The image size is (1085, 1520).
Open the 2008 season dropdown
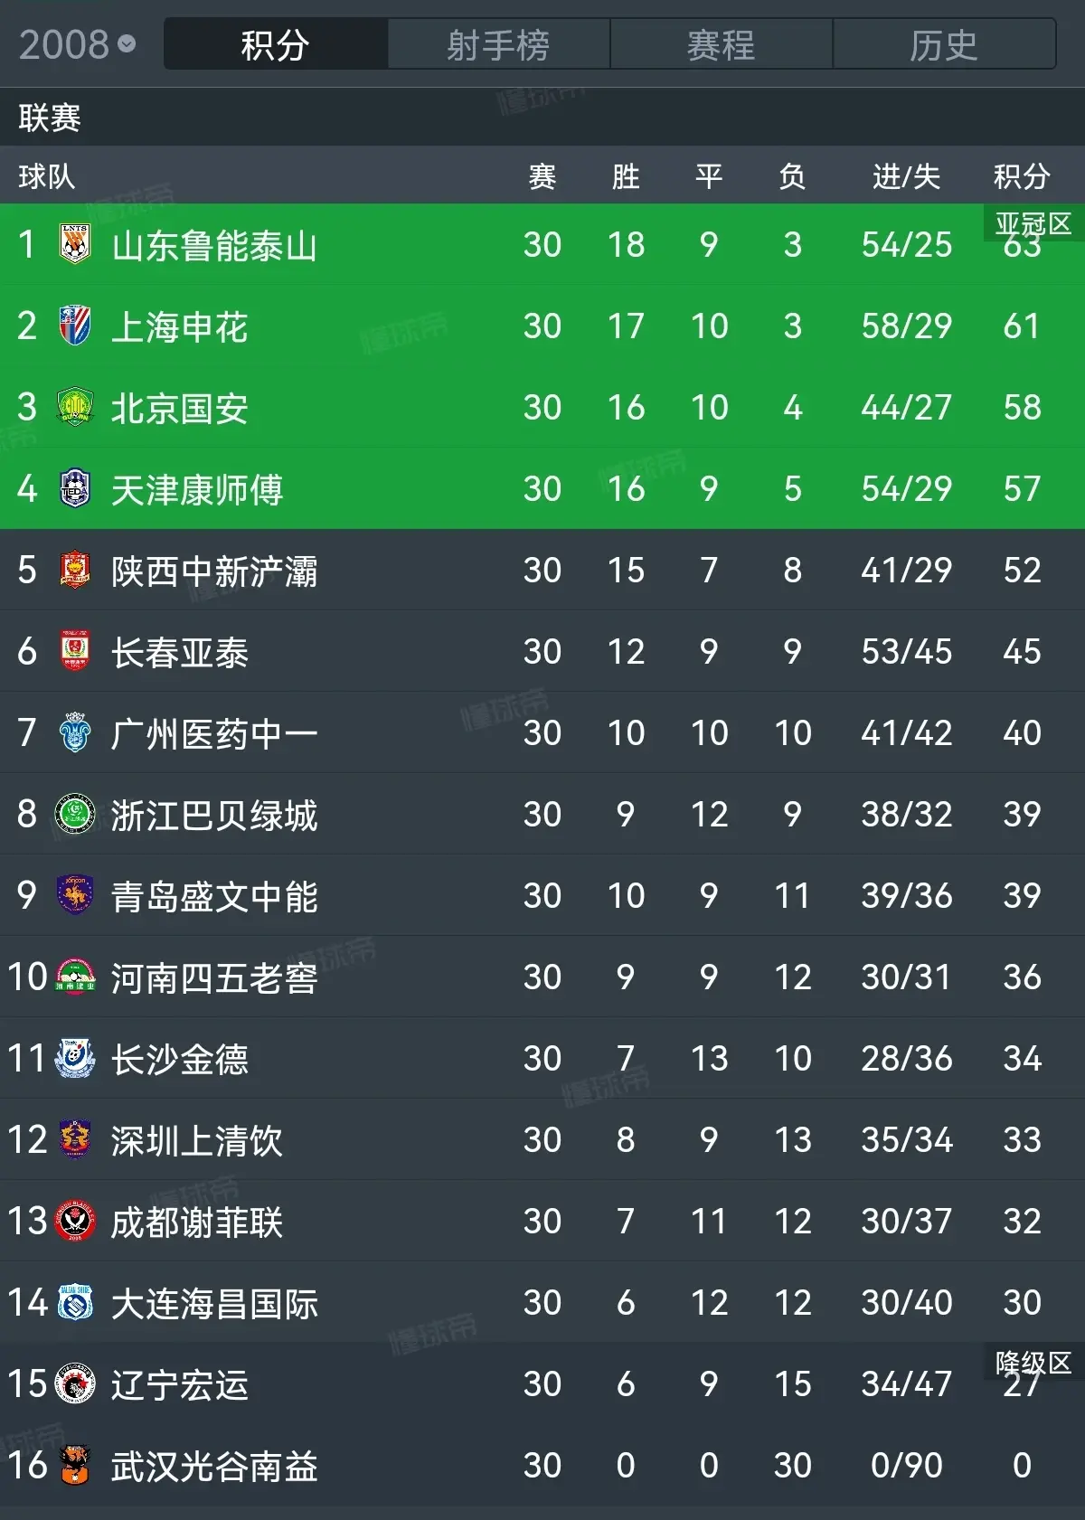tap(78, 43)
